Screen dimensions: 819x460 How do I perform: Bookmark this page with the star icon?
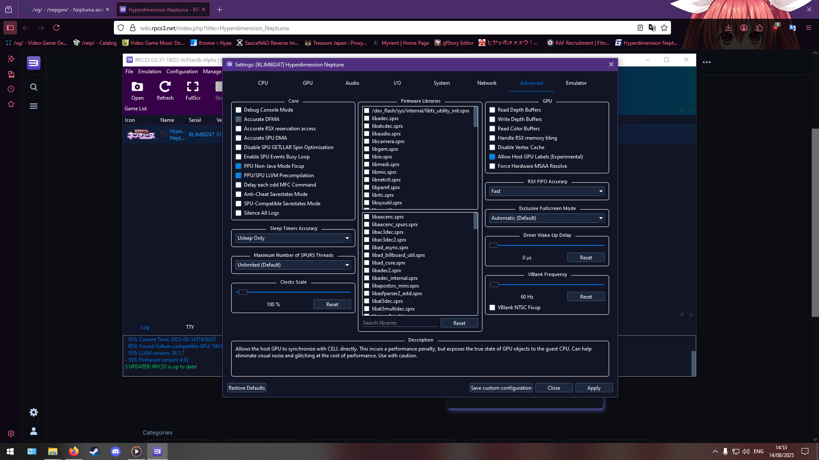[x=664, y=28]
